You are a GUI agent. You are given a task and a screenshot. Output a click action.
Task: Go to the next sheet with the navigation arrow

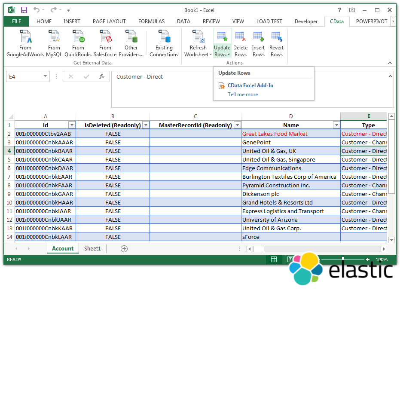pyautogui.click(x=28, y=248)
